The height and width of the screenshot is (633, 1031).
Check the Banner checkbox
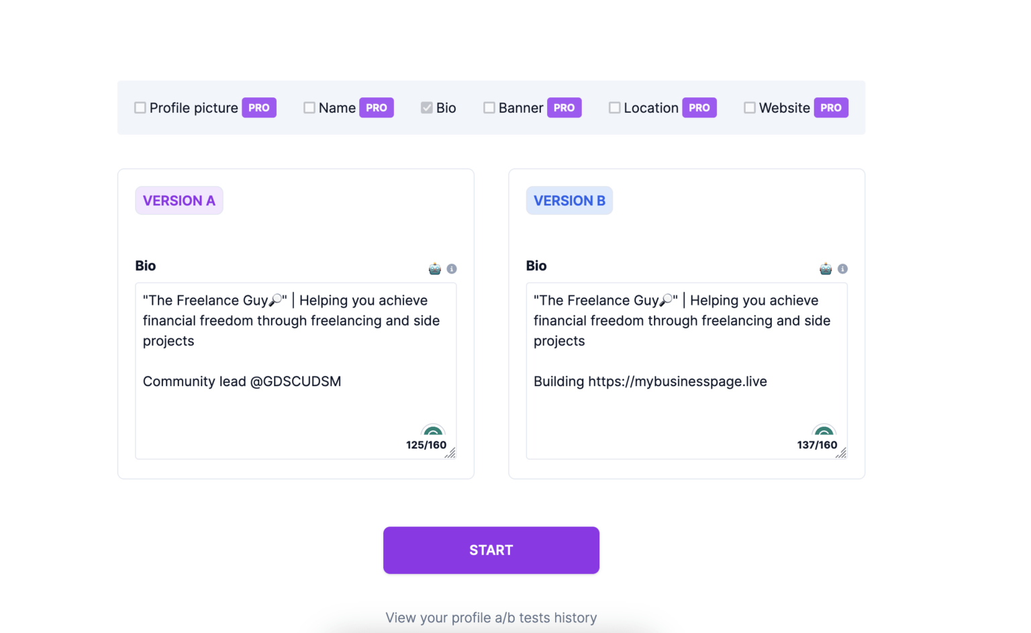pyautogui.click(x=489, y=107)
